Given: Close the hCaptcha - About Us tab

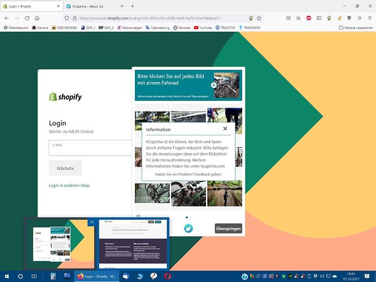Looking at the screenshot, I should (x=122, y=6).
